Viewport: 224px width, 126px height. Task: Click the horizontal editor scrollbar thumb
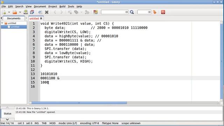pos(79,103)
